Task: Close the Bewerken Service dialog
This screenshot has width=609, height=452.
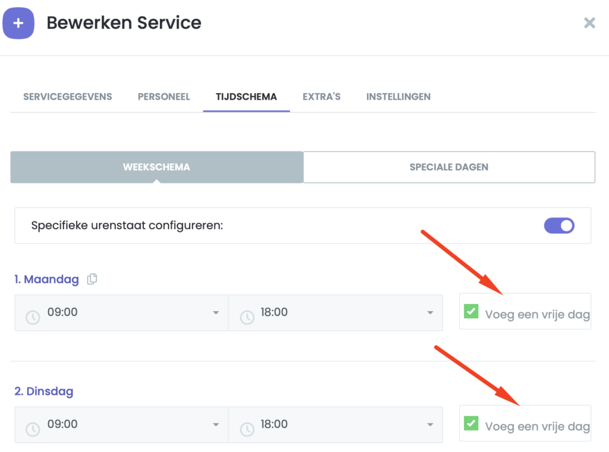Action: click(589, 23)
